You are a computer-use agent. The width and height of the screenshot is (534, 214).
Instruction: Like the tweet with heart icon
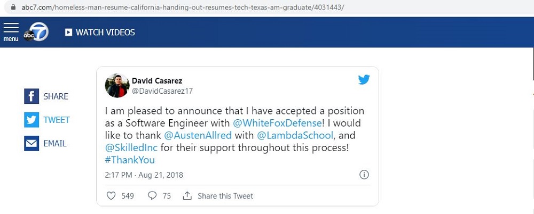coord(111,196)
